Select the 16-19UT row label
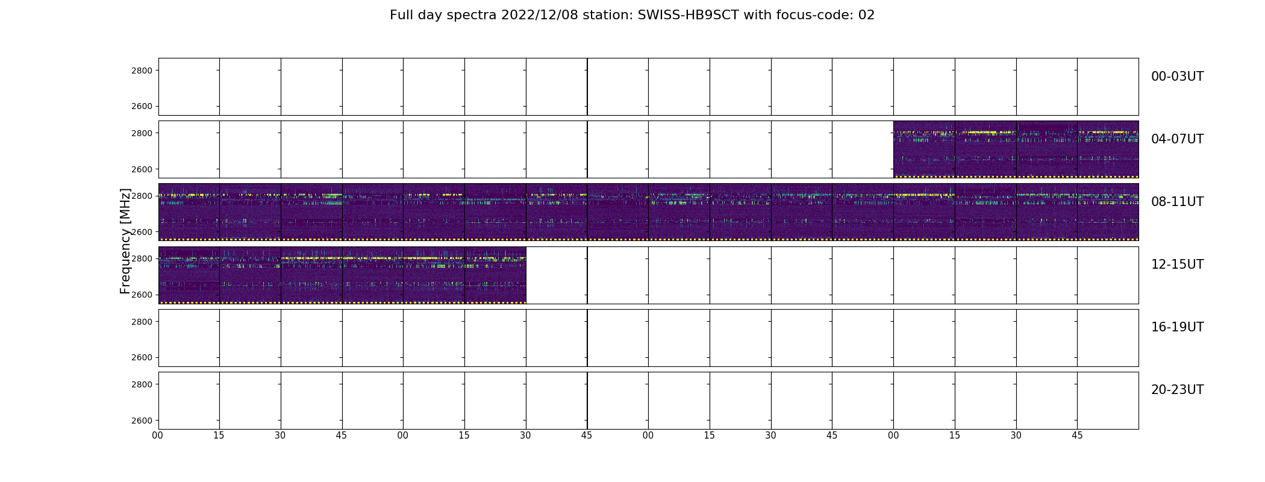The width and height of the screenshot is (1265, 482). pyautogui.click(x=1177, y=327)
